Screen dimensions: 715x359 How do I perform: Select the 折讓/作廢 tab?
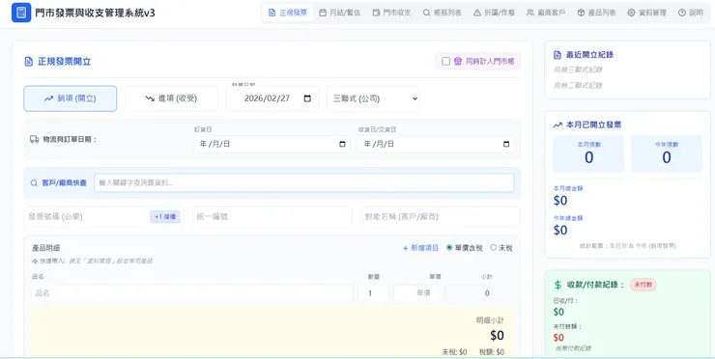point(494,13)
